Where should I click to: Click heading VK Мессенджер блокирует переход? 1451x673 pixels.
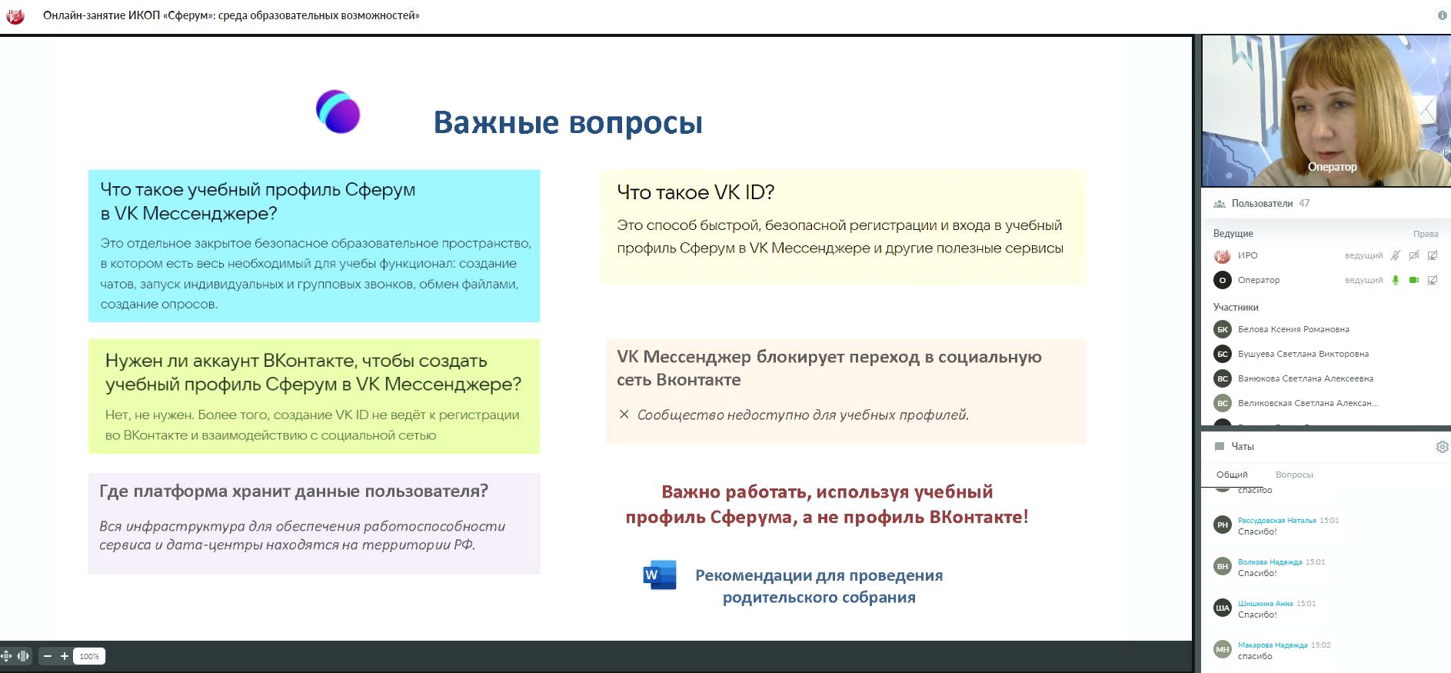point(829,368)
